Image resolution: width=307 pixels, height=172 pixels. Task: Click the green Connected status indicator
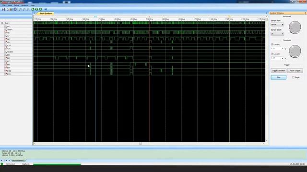[x=2, y=164]
